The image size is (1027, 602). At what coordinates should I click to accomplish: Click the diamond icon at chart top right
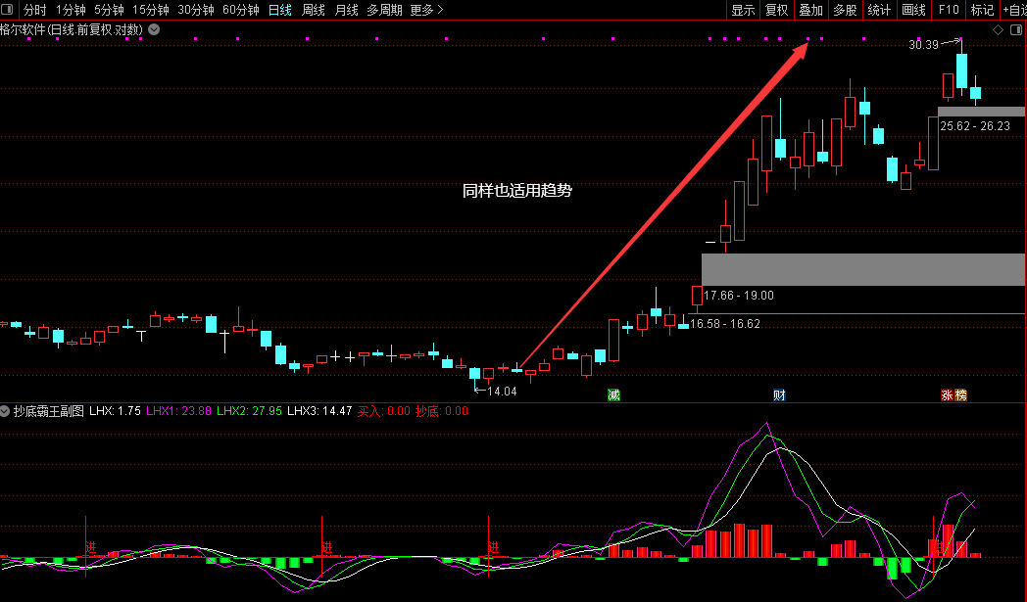[999, 30]
